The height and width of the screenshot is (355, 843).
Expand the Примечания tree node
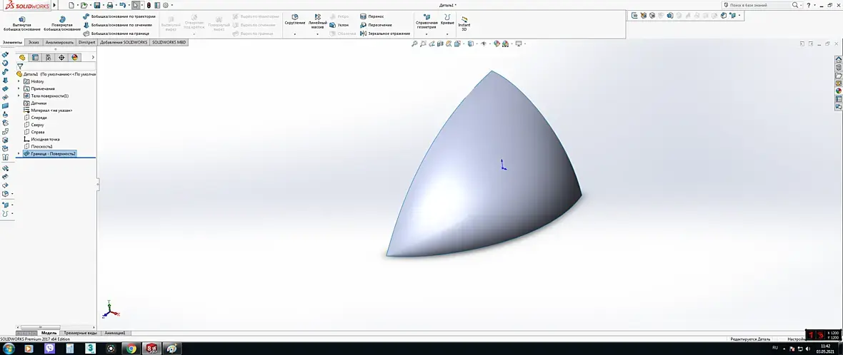pyautogui.click(x=19, y=88)
